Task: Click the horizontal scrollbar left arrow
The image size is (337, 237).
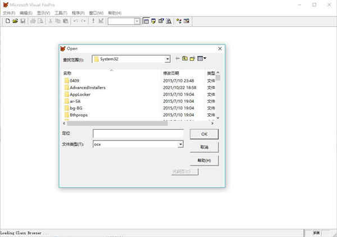Action: coord(64,124)
